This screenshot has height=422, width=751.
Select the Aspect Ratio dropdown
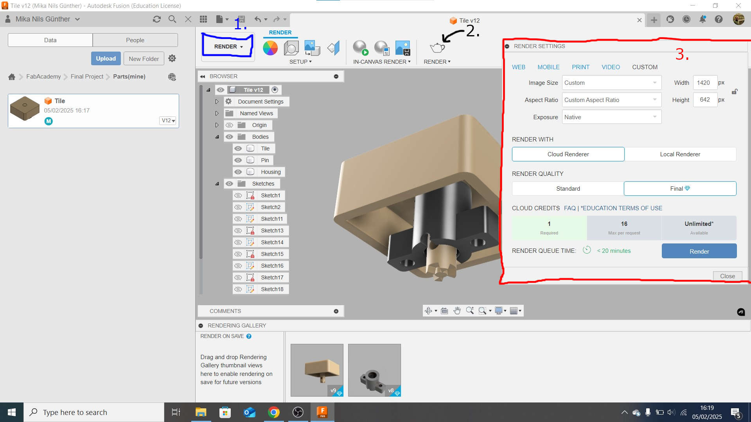point(610,100)
